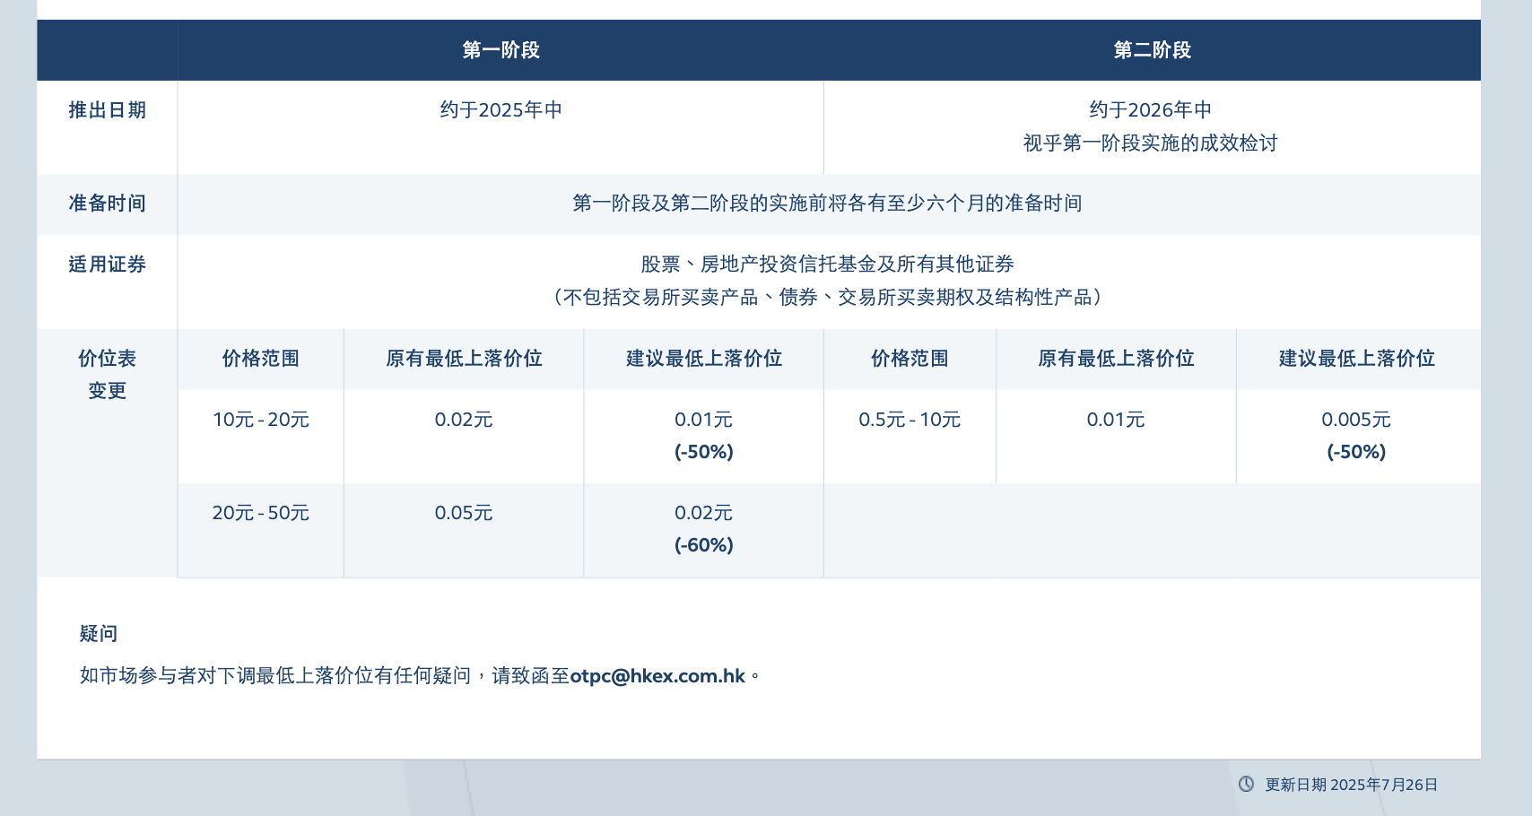The height and width of the screenshot is (816, 1532).
Task: Click the six-month preparation time sentence
Action: 827,204
